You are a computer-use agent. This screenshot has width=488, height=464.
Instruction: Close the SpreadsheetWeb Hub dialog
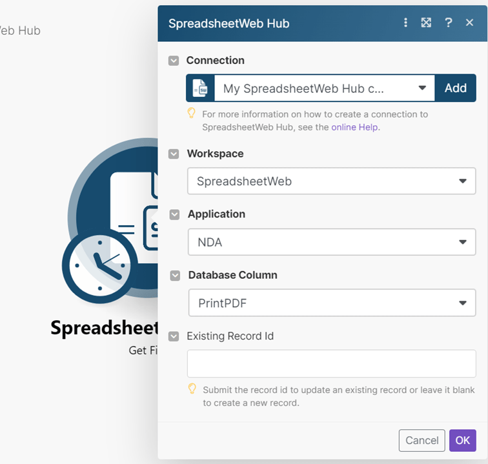tap(469, 23)
